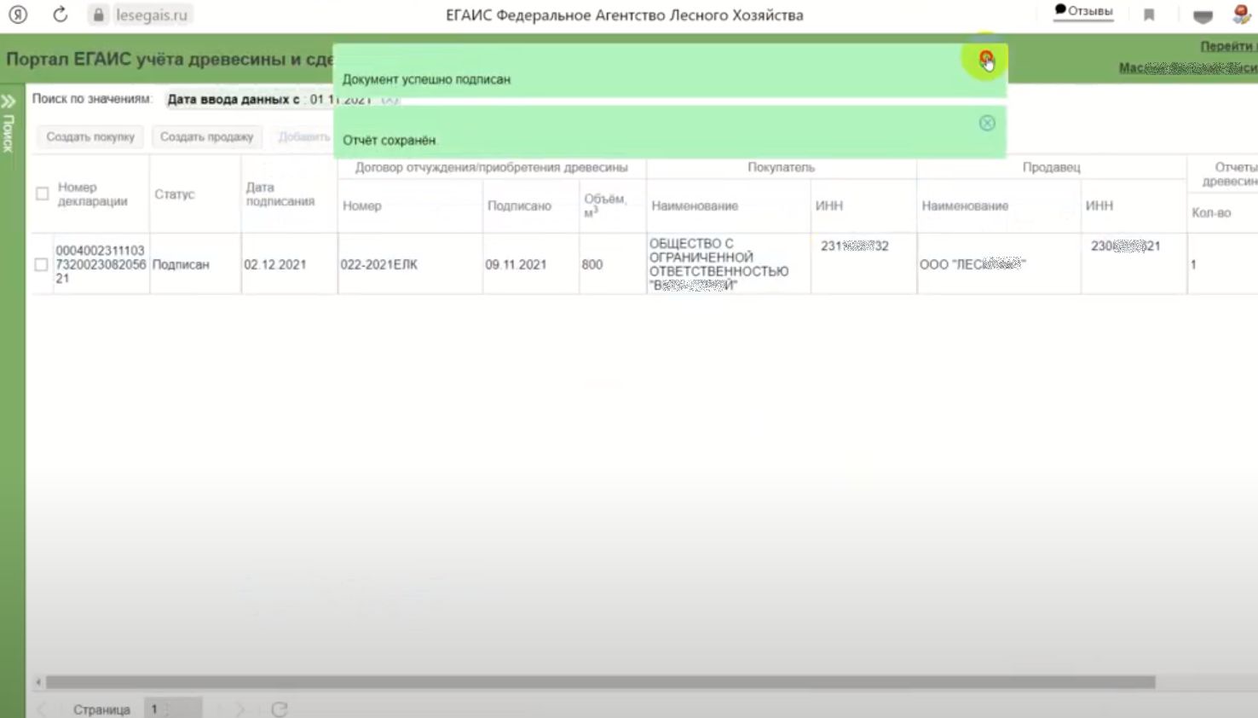
Task: Click the 'Создать продажу' button
Action: click(207, 136)
